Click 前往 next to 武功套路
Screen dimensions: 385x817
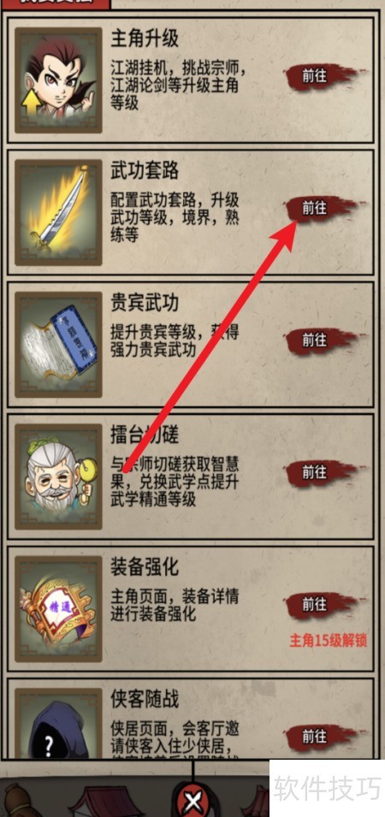(315, 208)
